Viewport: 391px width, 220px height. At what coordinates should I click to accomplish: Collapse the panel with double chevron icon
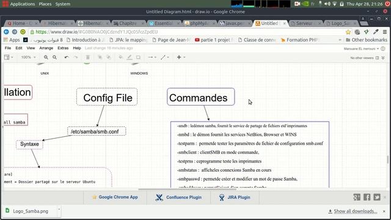click(x=383, y=57)
